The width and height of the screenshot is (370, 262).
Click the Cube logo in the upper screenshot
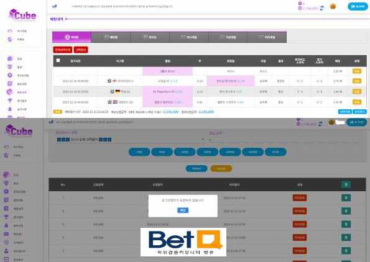[22, 15]
